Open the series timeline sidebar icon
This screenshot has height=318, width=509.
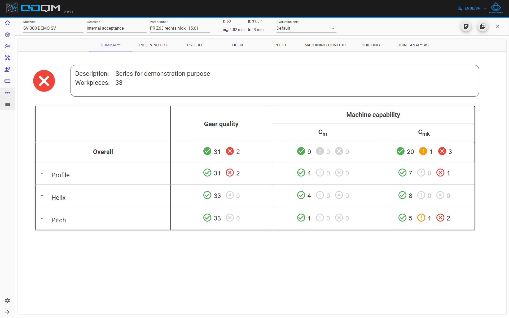(x=7, y=93)
